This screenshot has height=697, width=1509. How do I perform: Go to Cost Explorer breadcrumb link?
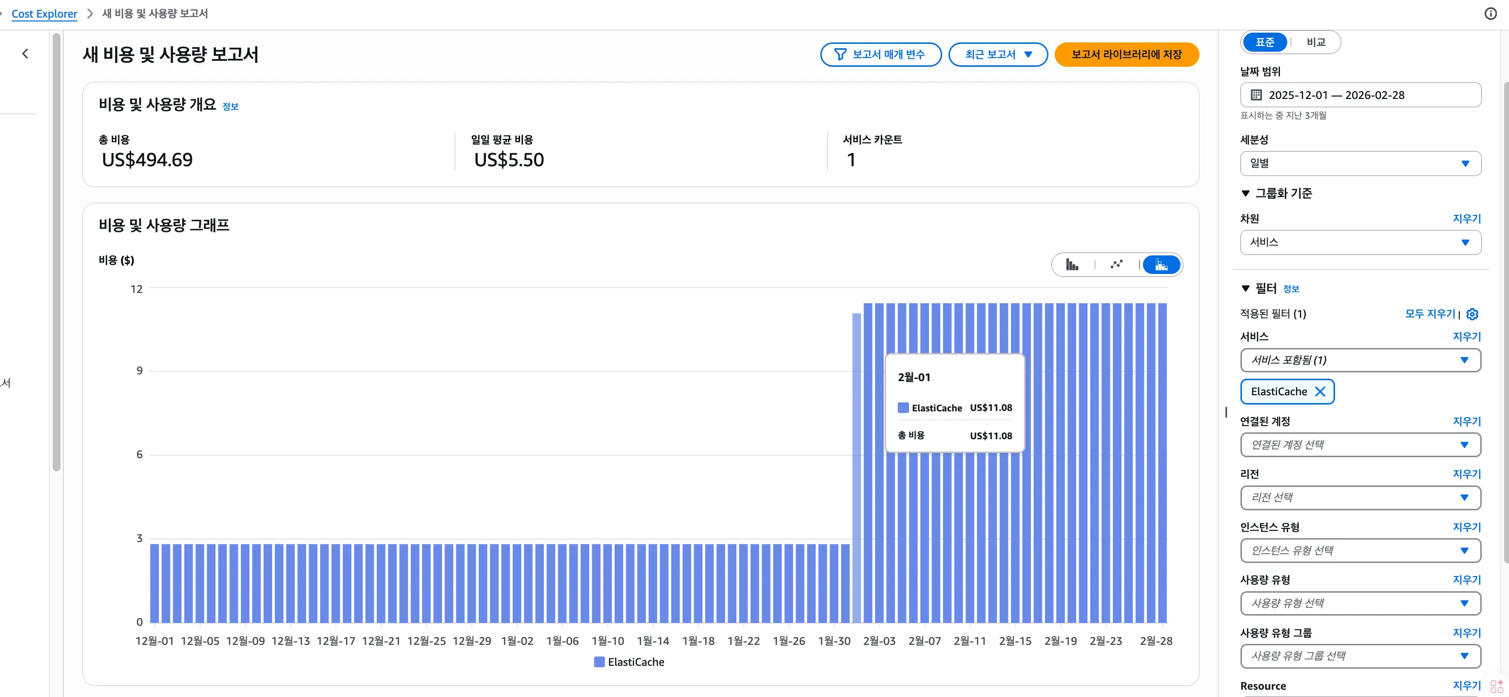coord(44,14)
